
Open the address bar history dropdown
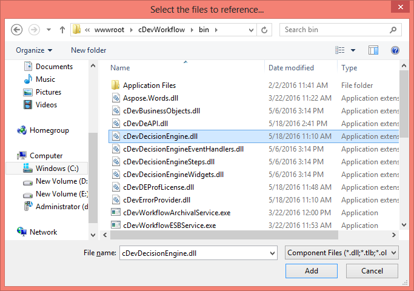tap(251, 30)
